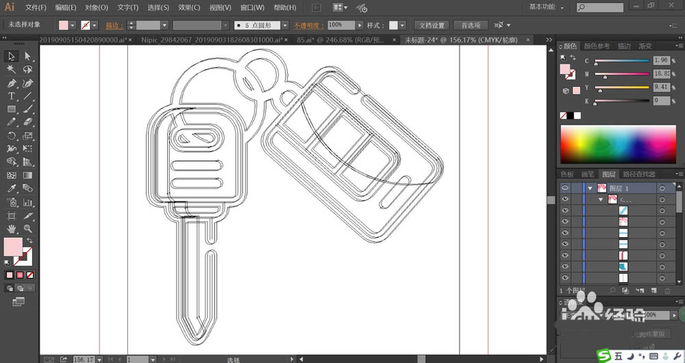Set fill to None in the toolbar
685x363 pixels.
click(x=30, y=275)
